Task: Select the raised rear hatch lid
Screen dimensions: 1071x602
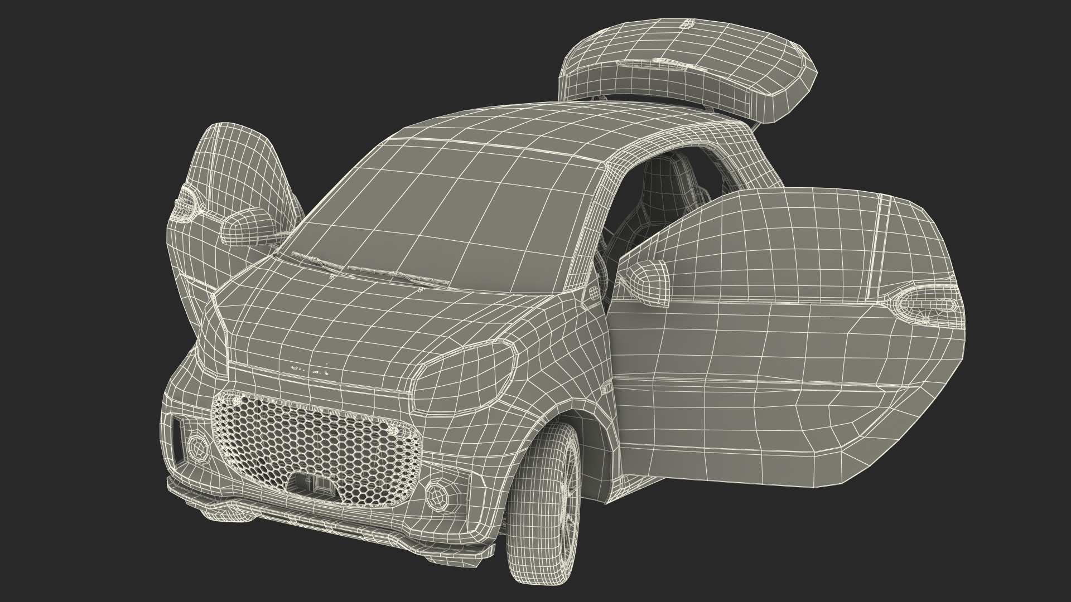Action: tap(689, 70)
